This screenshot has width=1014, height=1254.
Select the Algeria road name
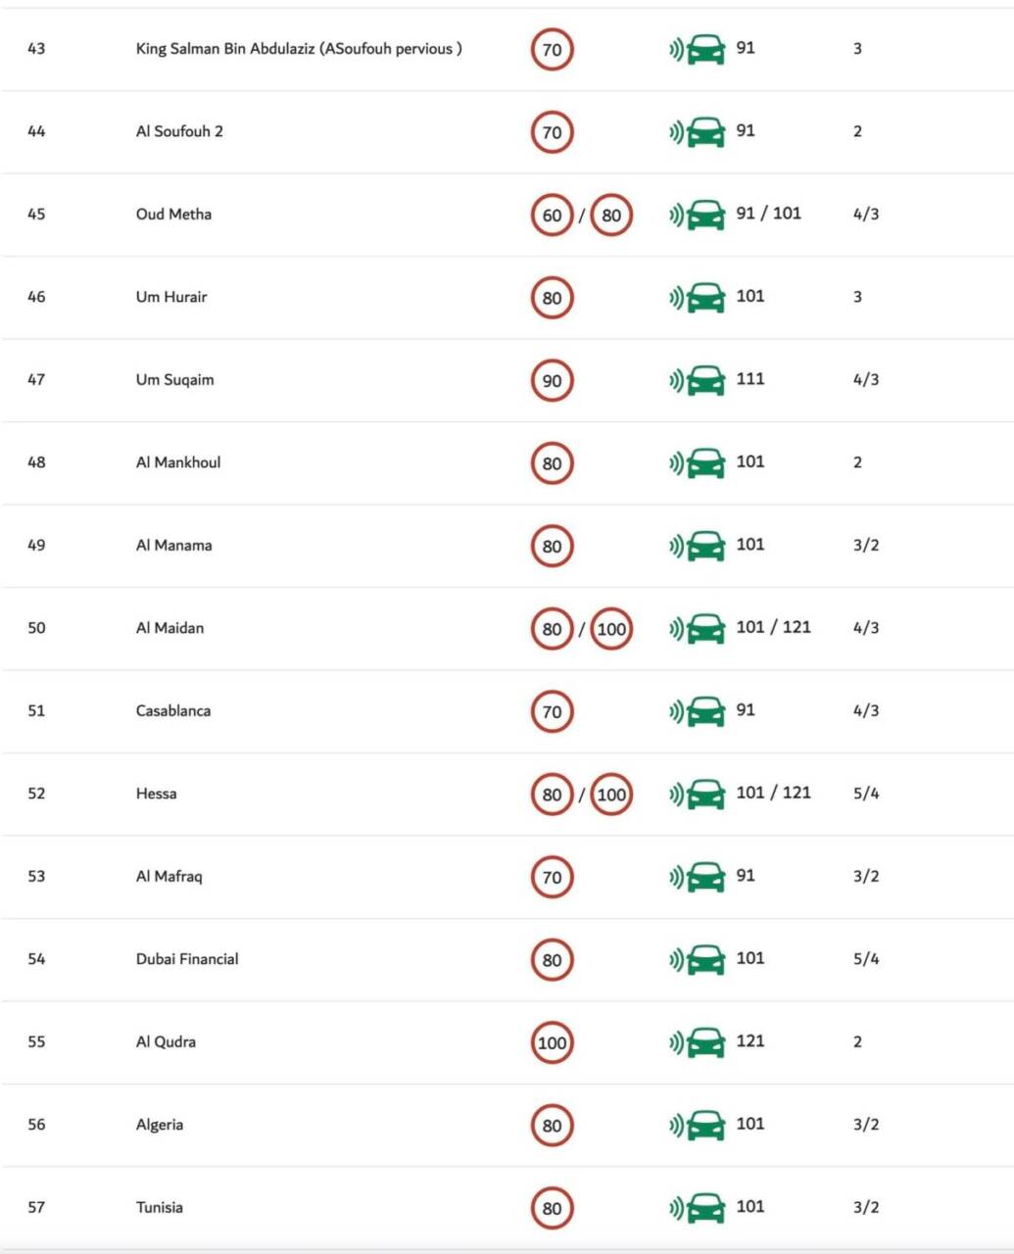point(160,1125)
